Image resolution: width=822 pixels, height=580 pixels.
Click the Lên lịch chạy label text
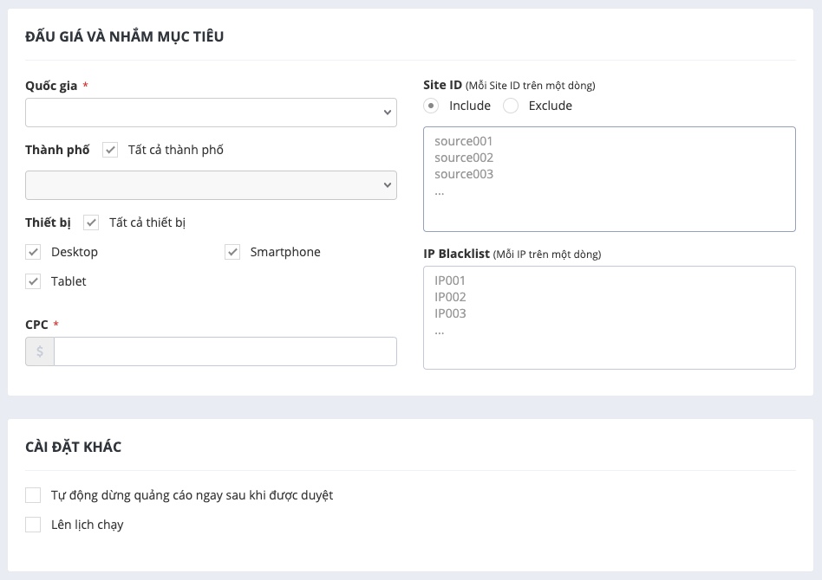click(x=87, y=525)
